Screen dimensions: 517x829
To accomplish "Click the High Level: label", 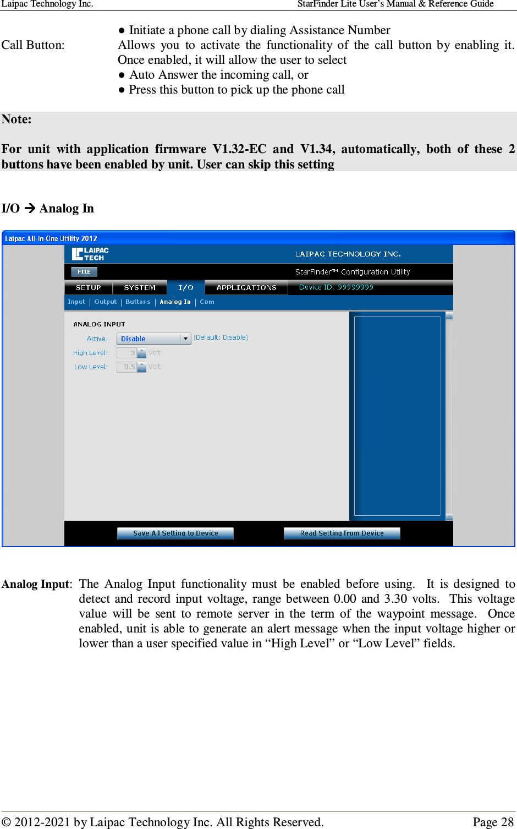I will click(x=90, y=353).
